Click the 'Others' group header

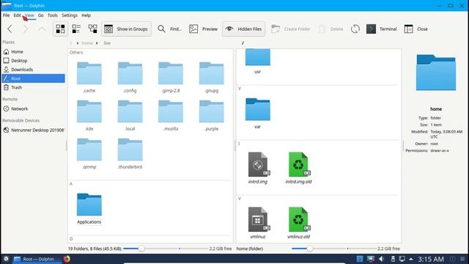76,52
